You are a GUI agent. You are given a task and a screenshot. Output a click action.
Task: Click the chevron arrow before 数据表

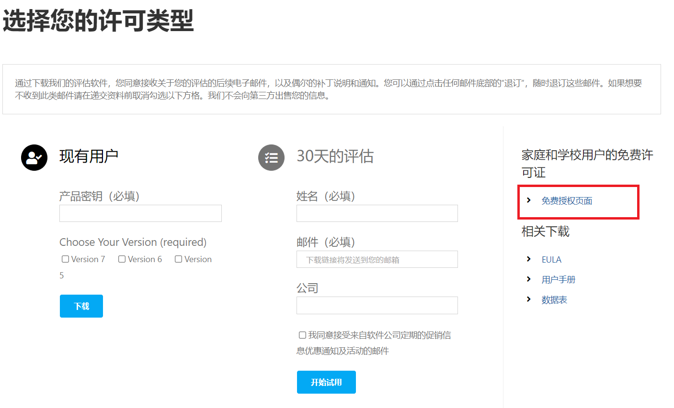point(529,299)
